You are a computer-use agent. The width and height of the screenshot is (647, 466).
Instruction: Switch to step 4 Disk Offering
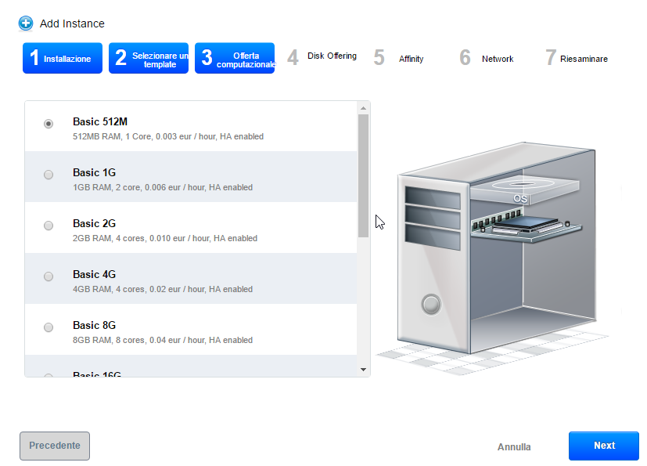click(x=322, y=57)
